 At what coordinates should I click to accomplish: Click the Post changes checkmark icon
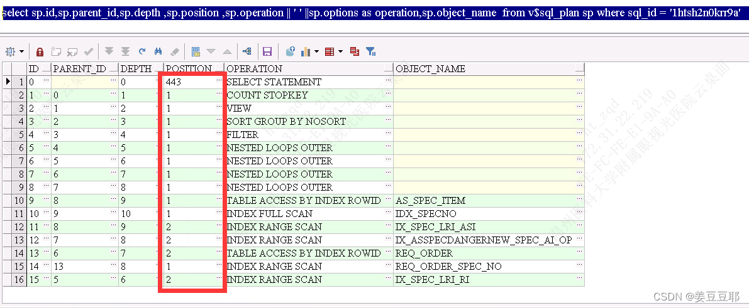[89, 51]
